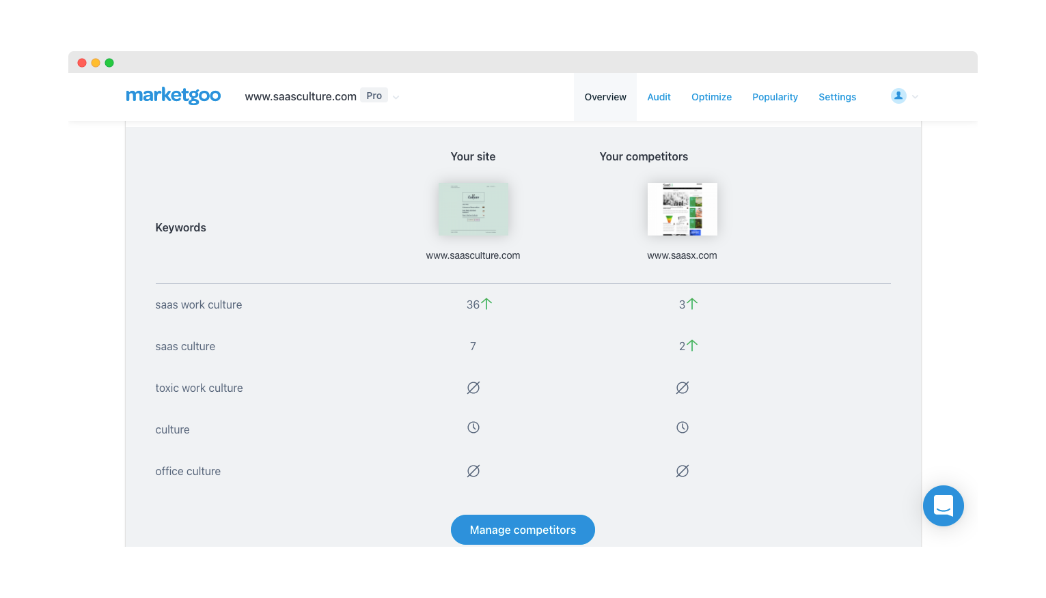Image resolution: width=1046 pixels, height=598 pixels.
Task: Click the saasculture.com site thumbnail
Action: [473, 209]
